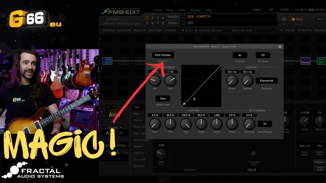
Task: Open the Scene Mgr
Action: (x=155, y=30)
